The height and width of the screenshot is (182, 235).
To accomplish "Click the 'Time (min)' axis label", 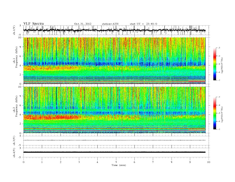I will pos(119,165).
